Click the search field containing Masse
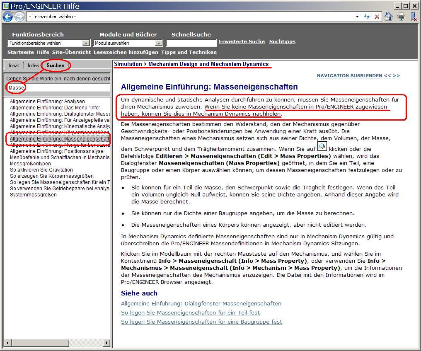 [x=58, y=87]
